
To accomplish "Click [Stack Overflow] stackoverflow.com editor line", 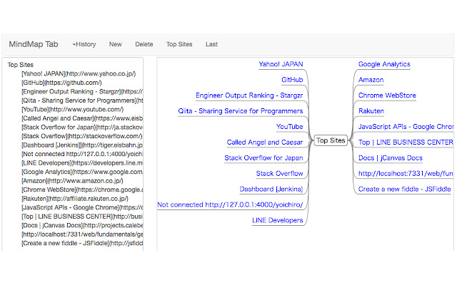I will point(82,136).
